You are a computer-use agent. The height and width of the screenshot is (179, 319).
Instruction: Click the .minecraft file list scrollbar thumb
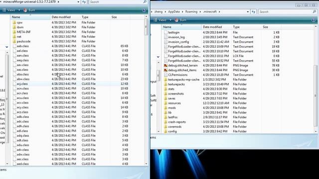click(316, 95)
